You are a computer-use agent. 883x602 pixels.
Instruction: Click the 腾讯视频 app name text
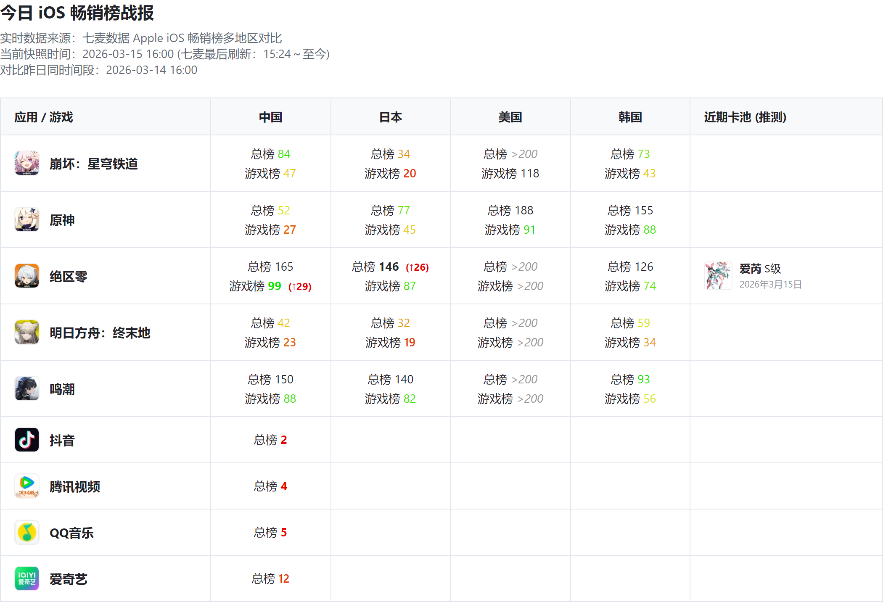(x=75, y=486)
